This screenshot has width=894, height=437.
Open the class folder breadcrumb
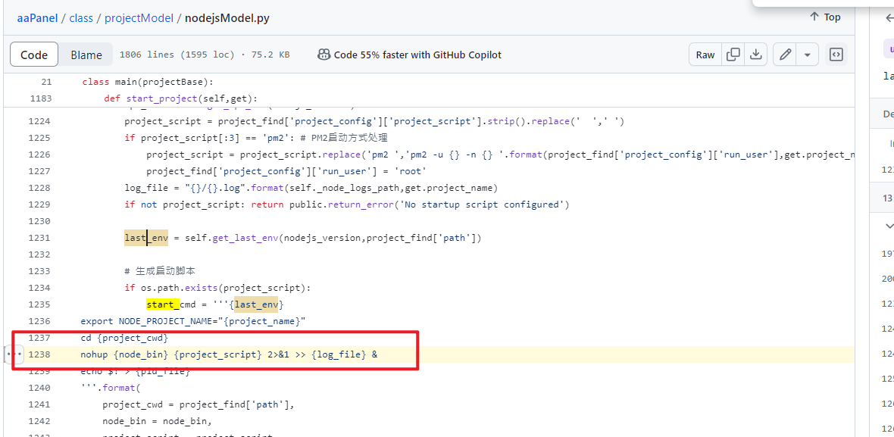(x=81, y=18)
